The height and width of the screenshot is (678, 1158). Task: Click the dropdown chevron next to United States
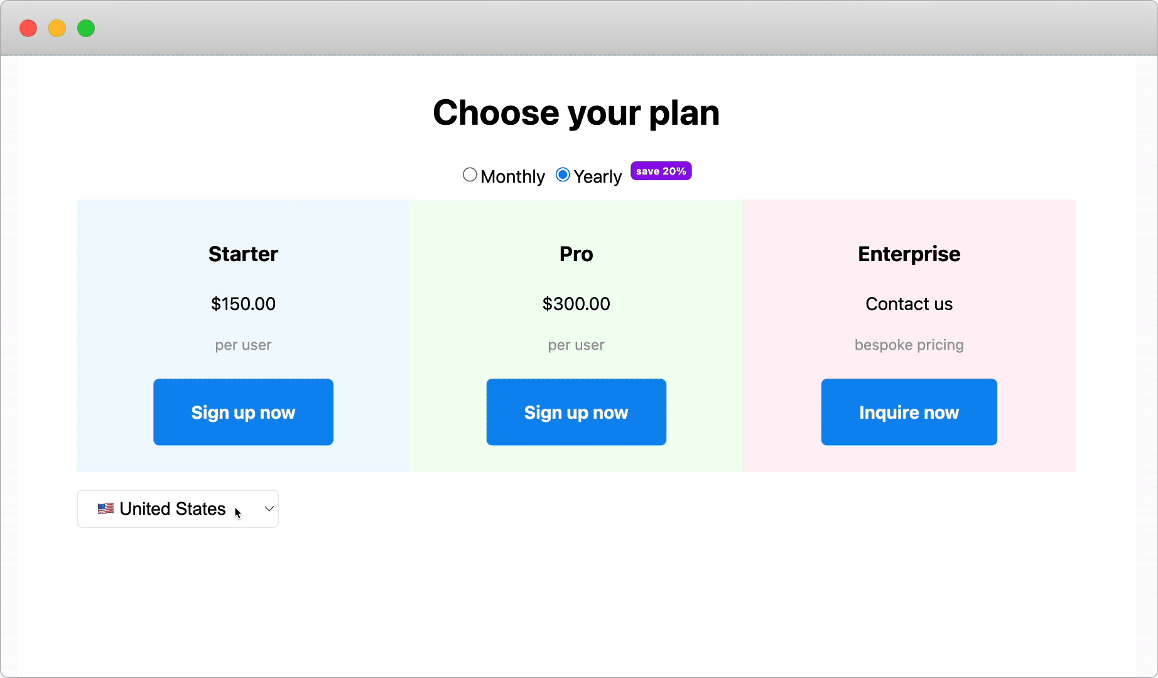269,508
